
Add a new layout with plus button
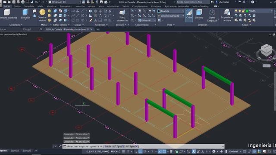coord(36,151)
